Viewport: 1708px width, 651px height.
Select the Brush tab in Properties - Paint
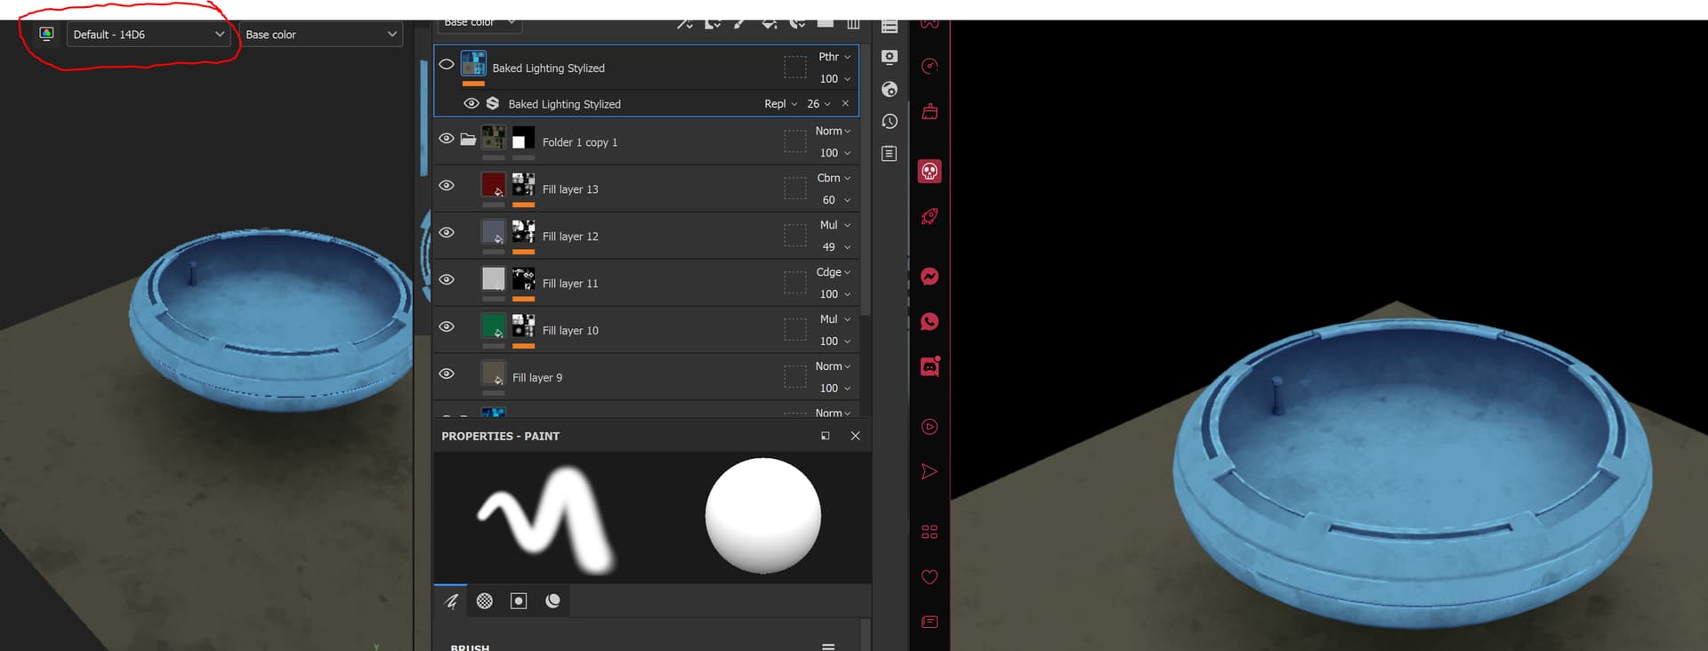[x=451, y=601]
